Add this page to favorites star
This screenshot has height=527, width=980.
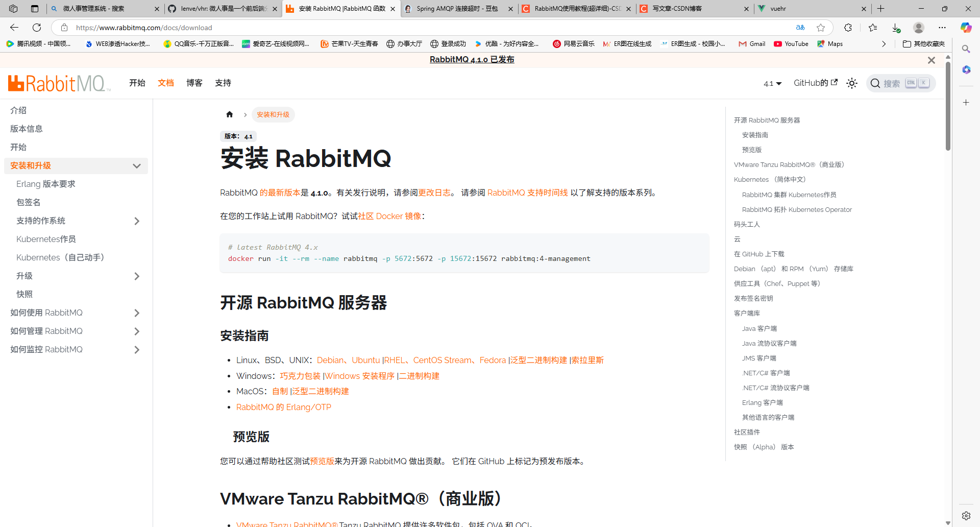[821, 28]
